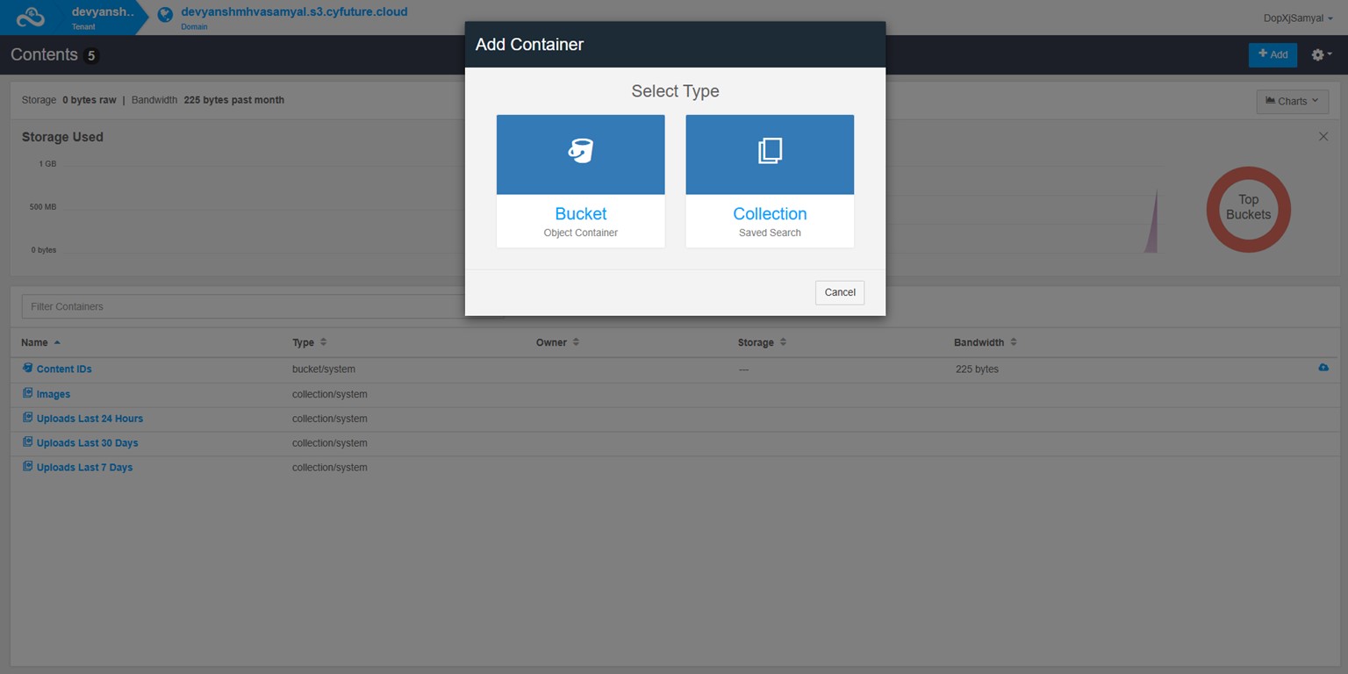Open the settings gear menu
1348x674 pixels.
click(x=1320, y=54)
